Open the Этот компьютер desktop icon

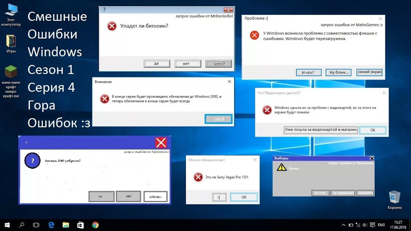pyautogui.click(x=11, y=14)
